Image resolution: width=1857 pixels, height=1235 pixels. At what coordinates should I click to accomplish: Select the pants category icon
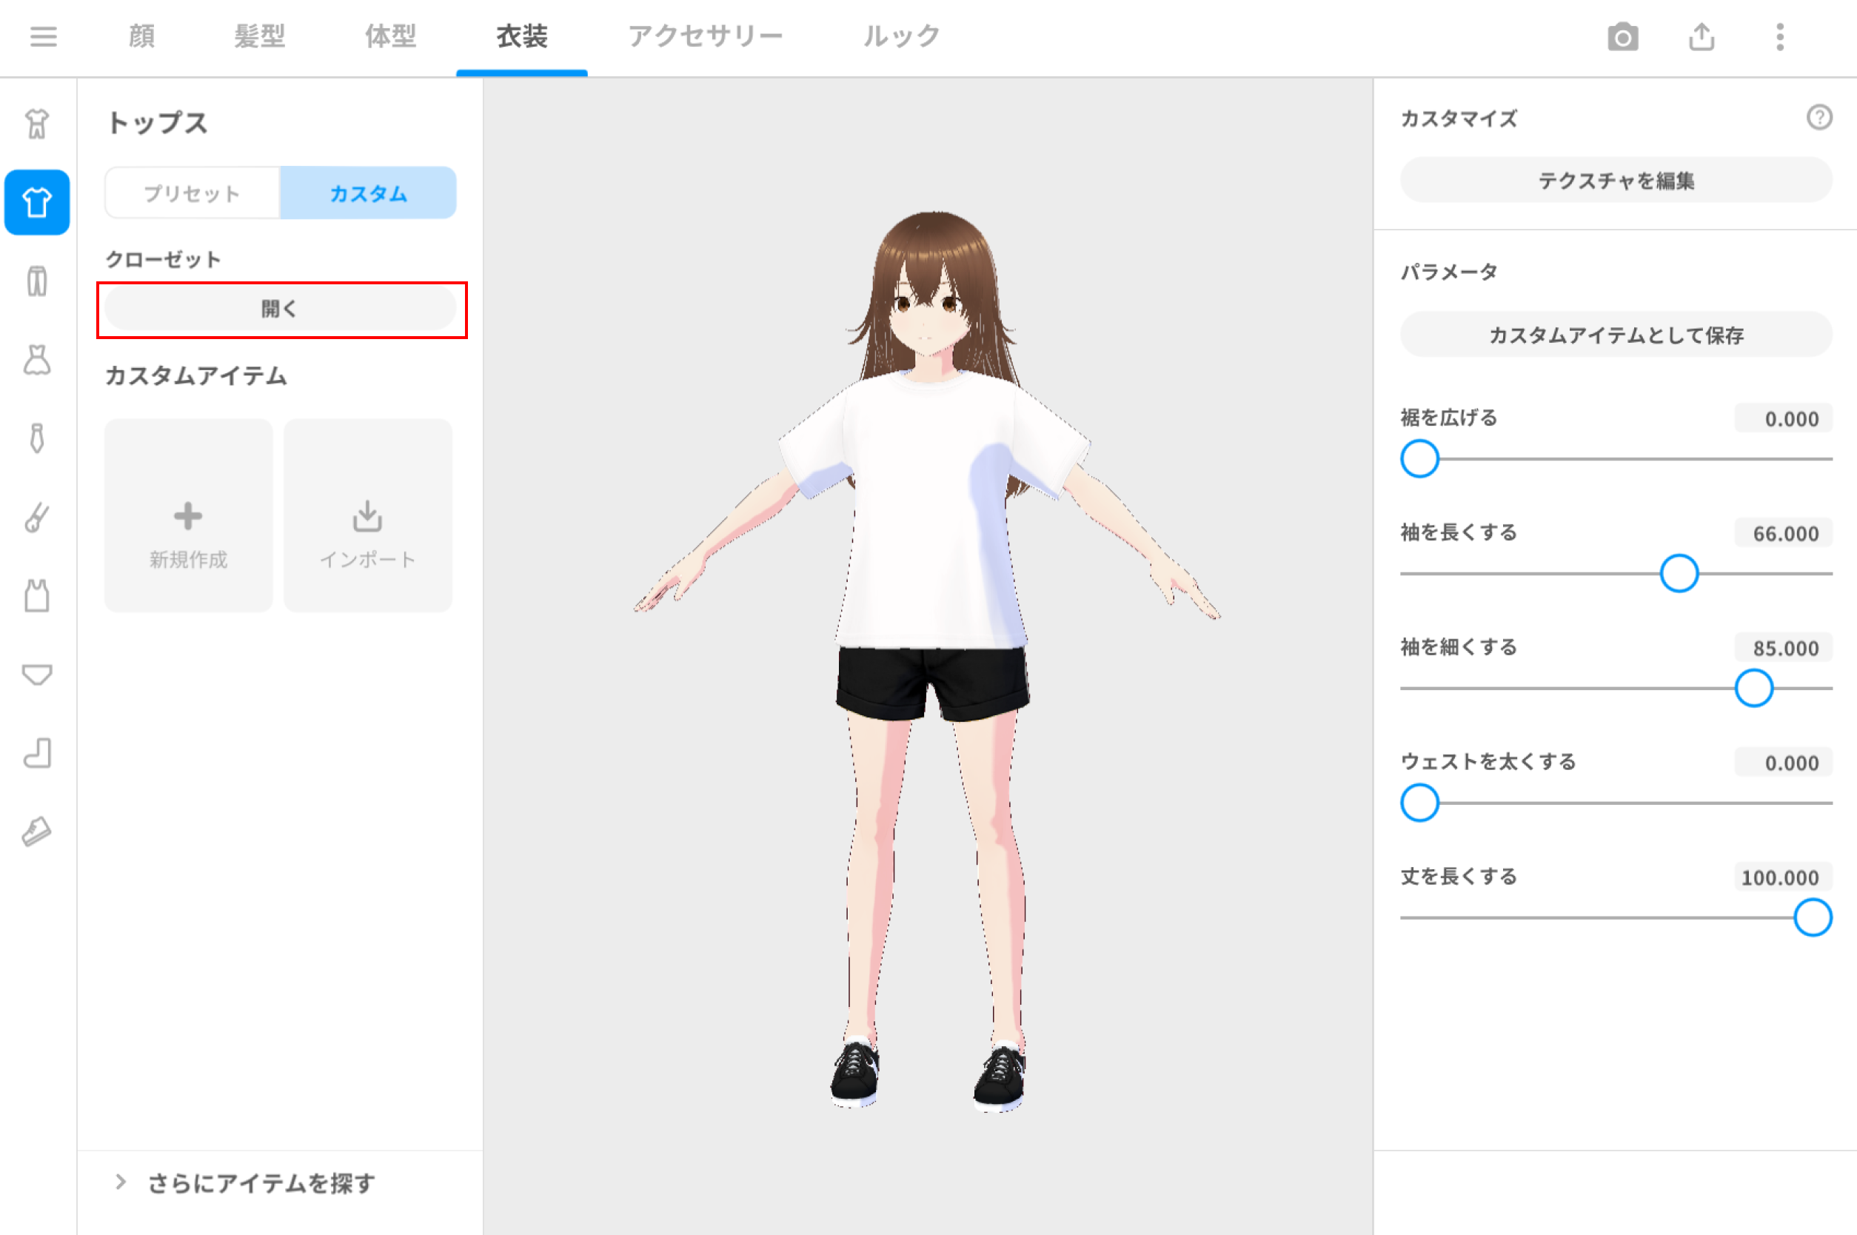[37, 281]
